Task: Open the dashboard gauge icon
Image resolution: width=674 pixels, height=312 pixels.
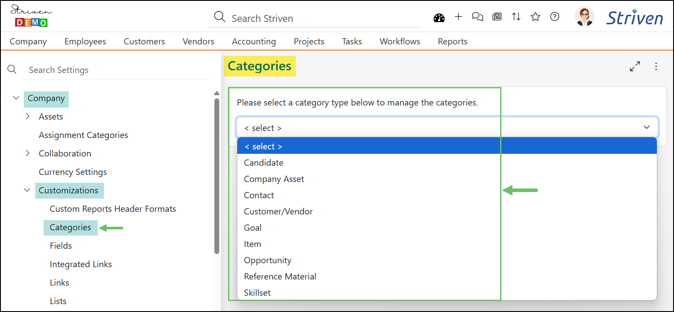Action: pyautogui.click(x=439, y=18)
